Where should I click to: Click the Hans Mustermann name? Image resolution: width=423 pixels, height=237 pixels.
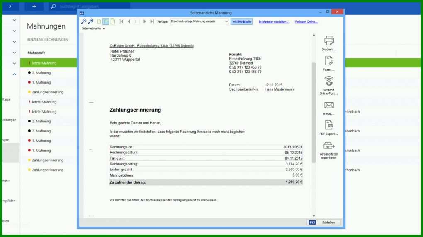click(x=279, y=89)
